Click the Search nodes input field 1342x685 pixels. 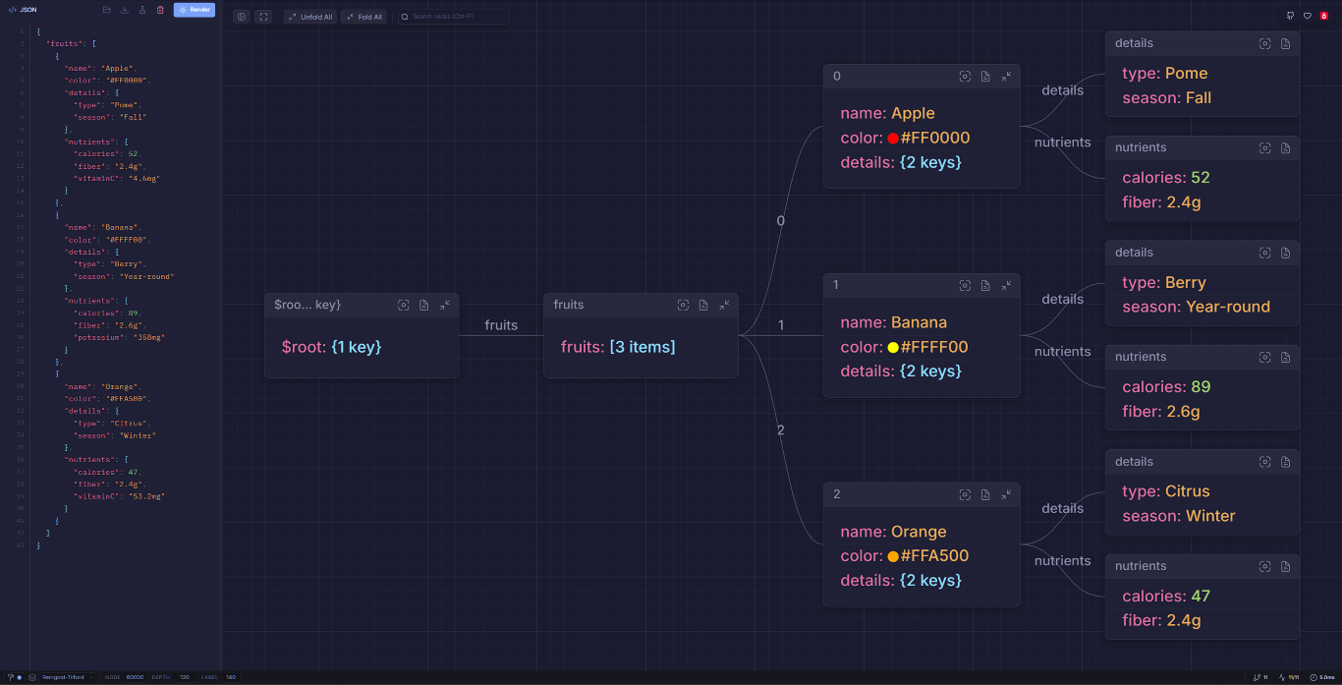pyautogui.click(x=457, y=17)
